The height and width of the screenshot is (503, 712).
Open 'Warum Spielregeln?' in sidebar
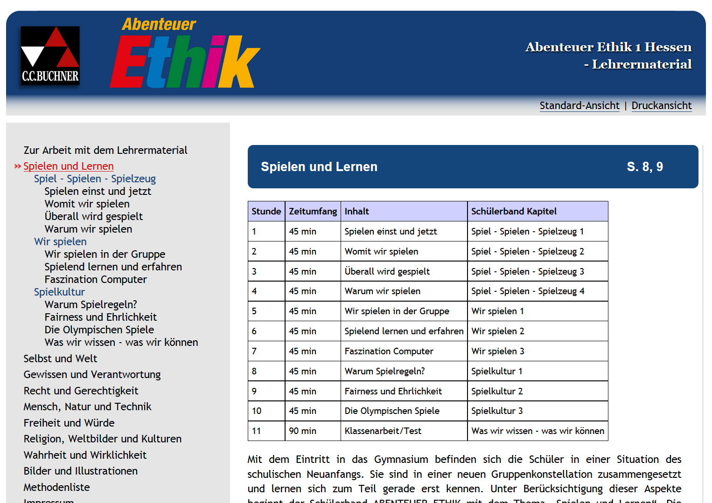(x=91, y=304)
